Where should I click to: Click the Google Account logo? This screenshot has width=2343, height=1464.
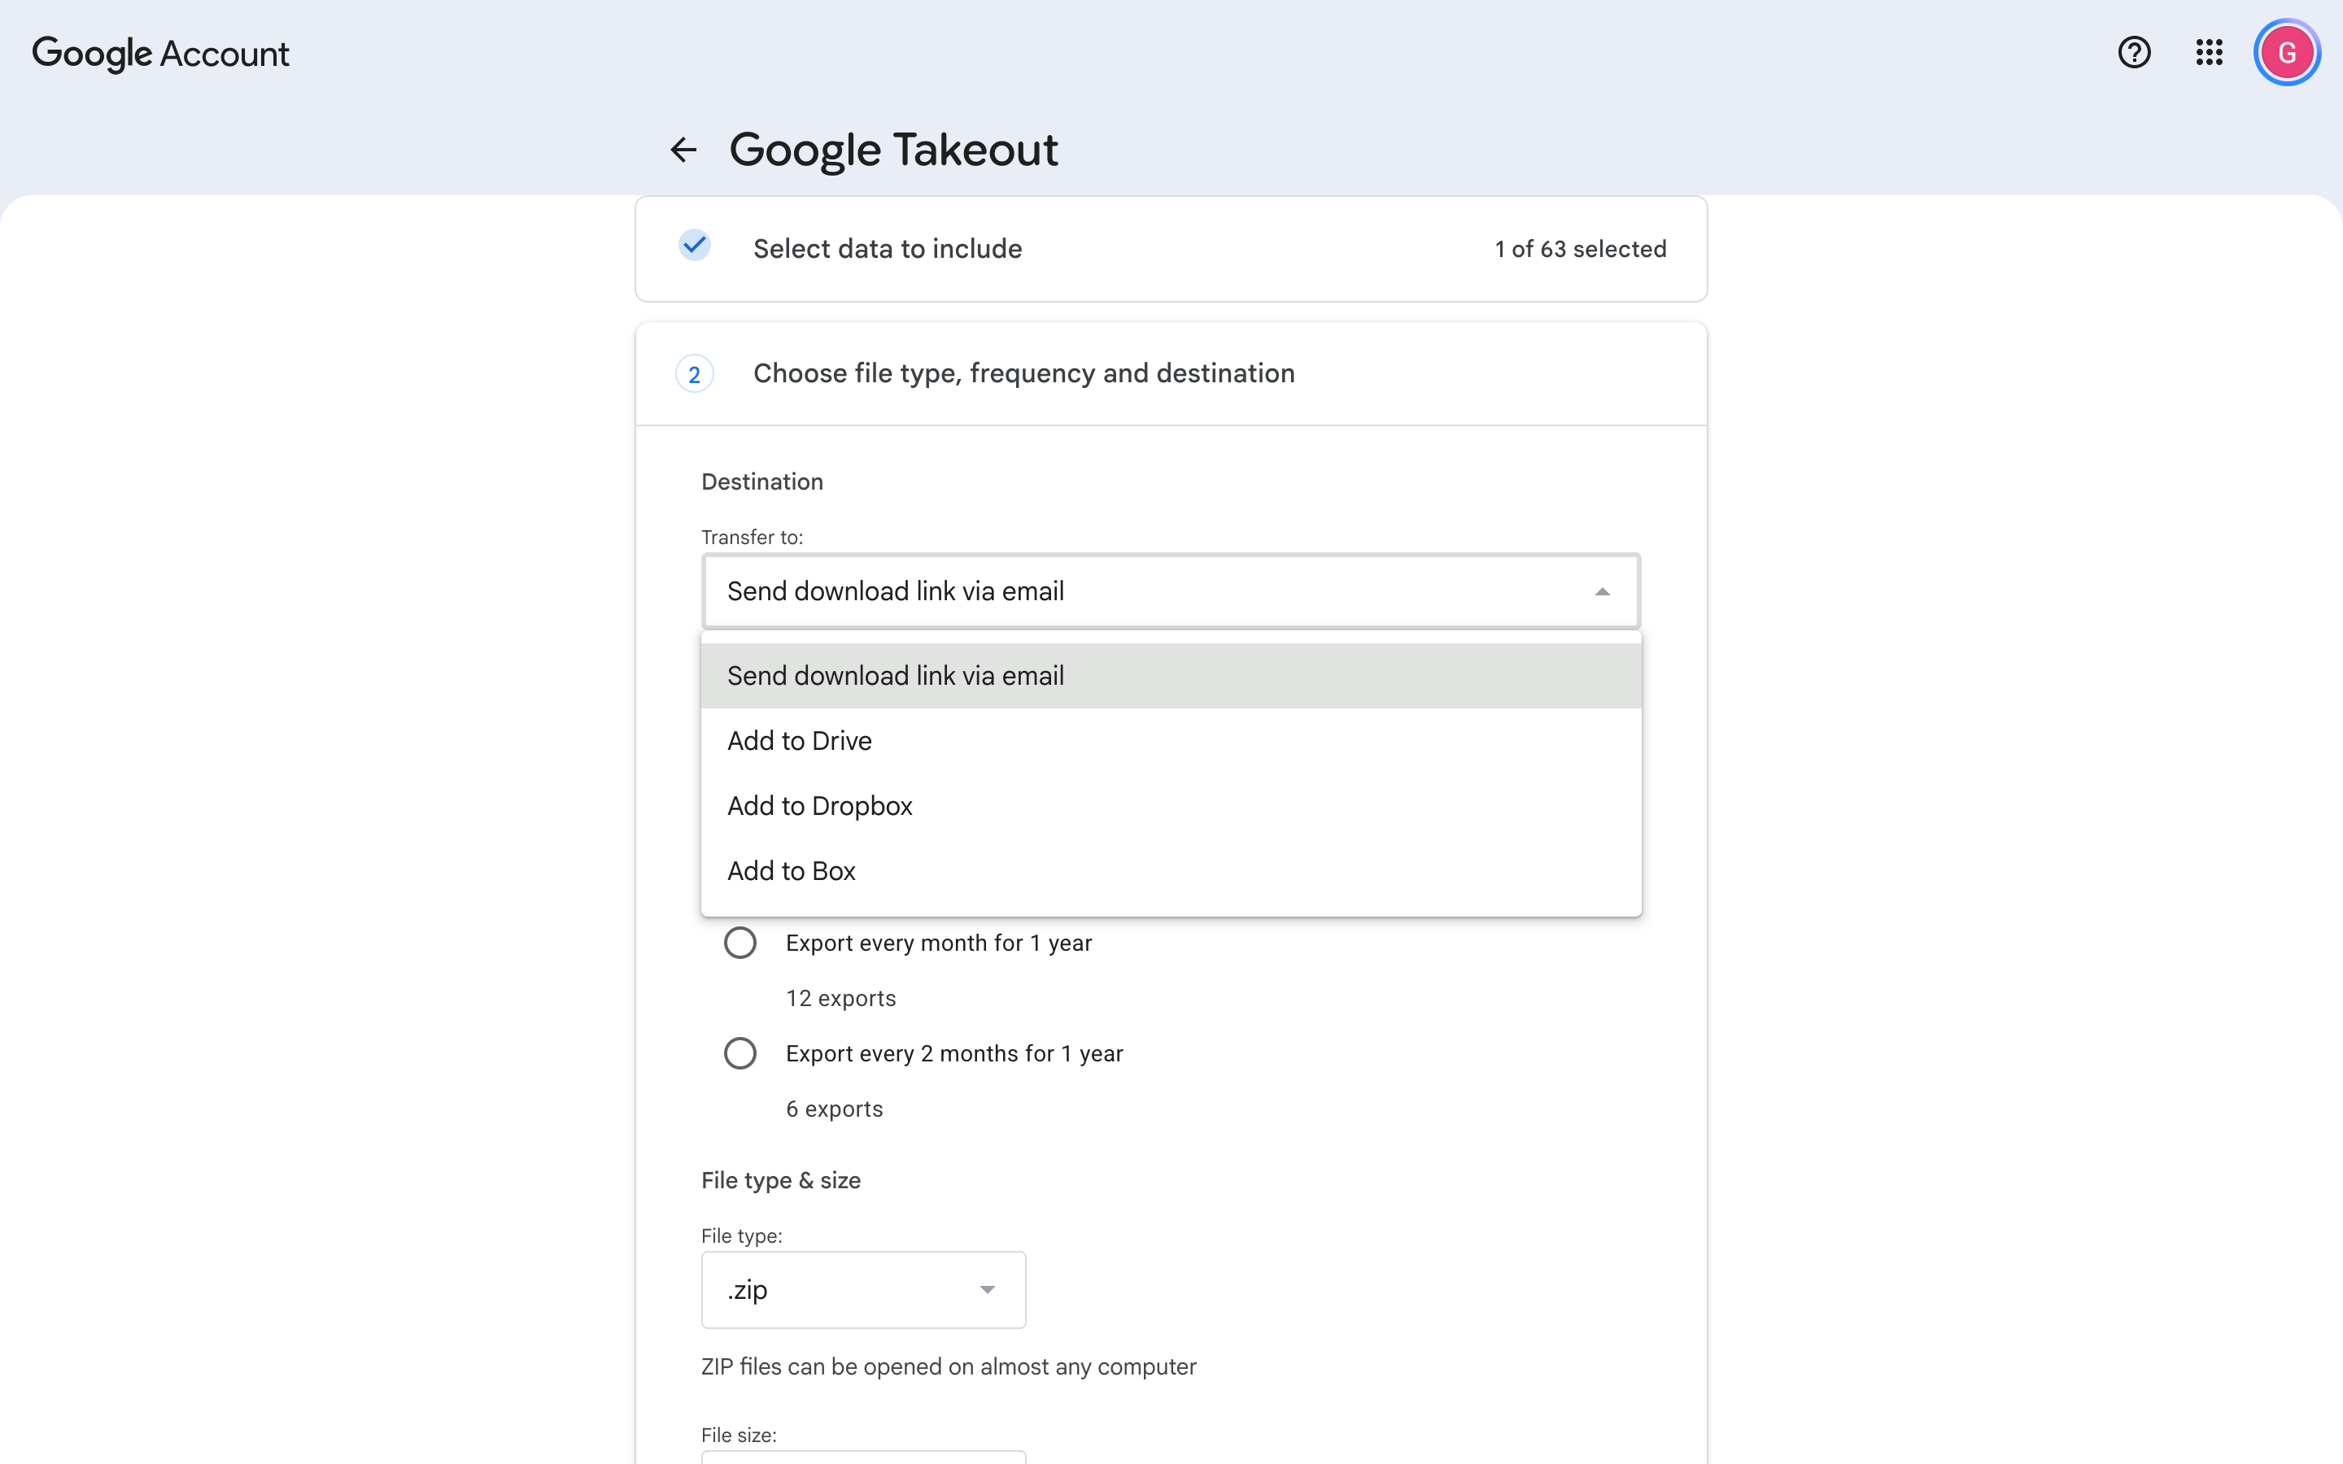(x=161, y=54)
